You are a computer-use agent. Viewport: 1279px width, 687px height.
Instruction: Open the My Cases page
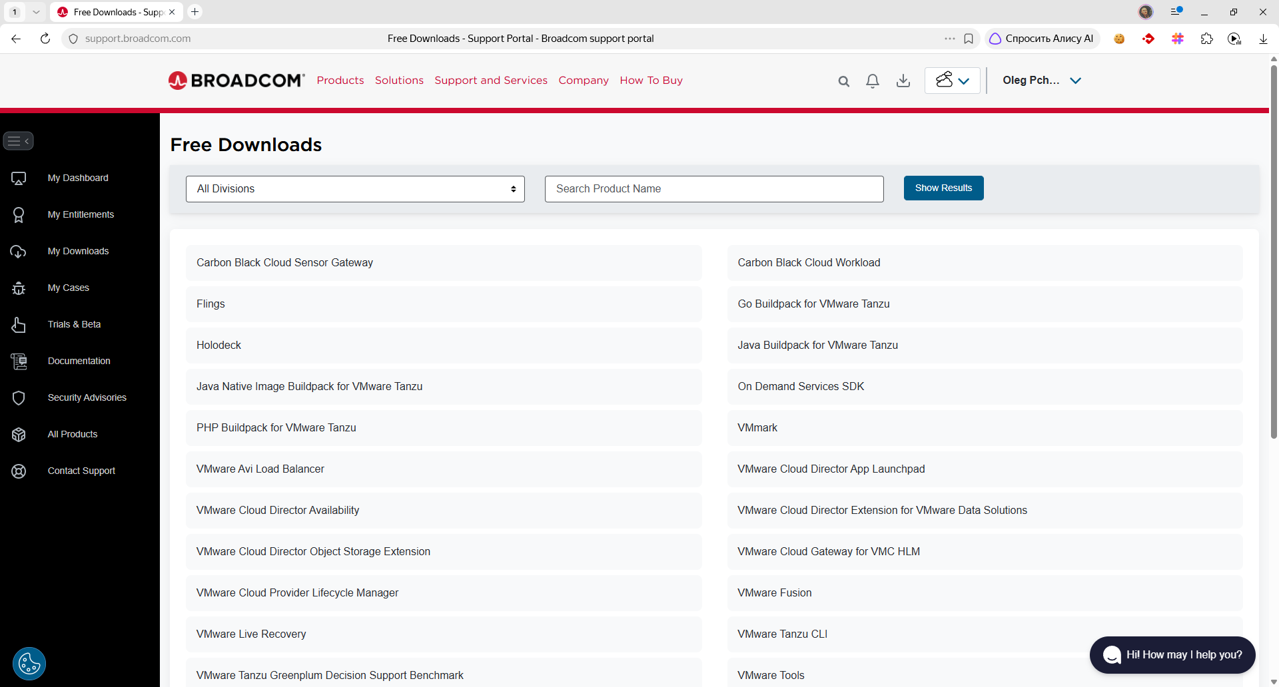(x=68, y=288)
